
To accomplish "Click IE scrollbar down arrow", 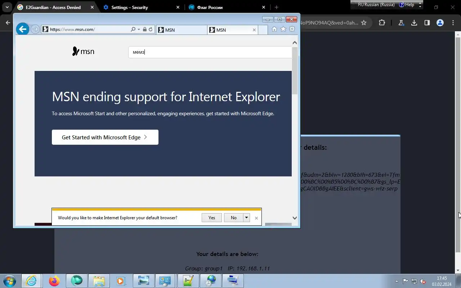I will click(x=295, y=218).
